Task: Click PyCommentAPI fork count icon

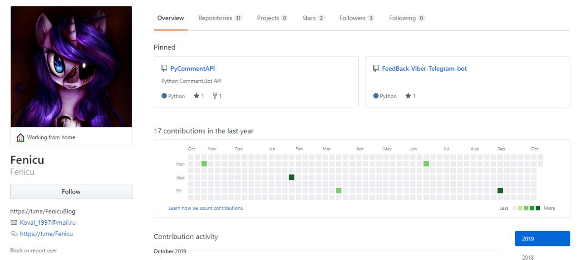Action: (x=215, y=96)
